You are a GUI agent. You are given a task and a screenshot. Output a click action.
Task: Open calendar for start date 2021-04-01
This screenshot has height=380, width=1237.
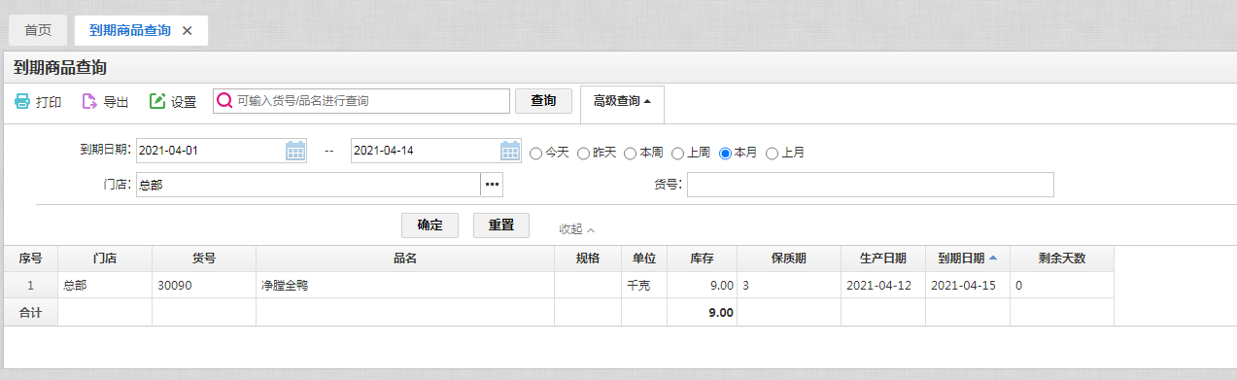[295, 151]
